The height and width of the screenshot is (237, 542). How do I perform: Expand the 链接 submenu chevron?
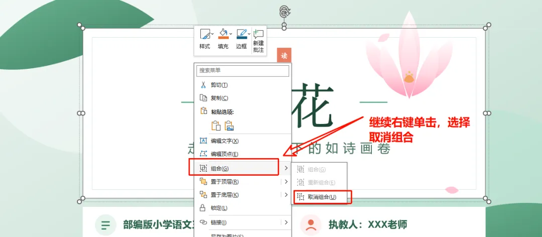pos(286,222)
